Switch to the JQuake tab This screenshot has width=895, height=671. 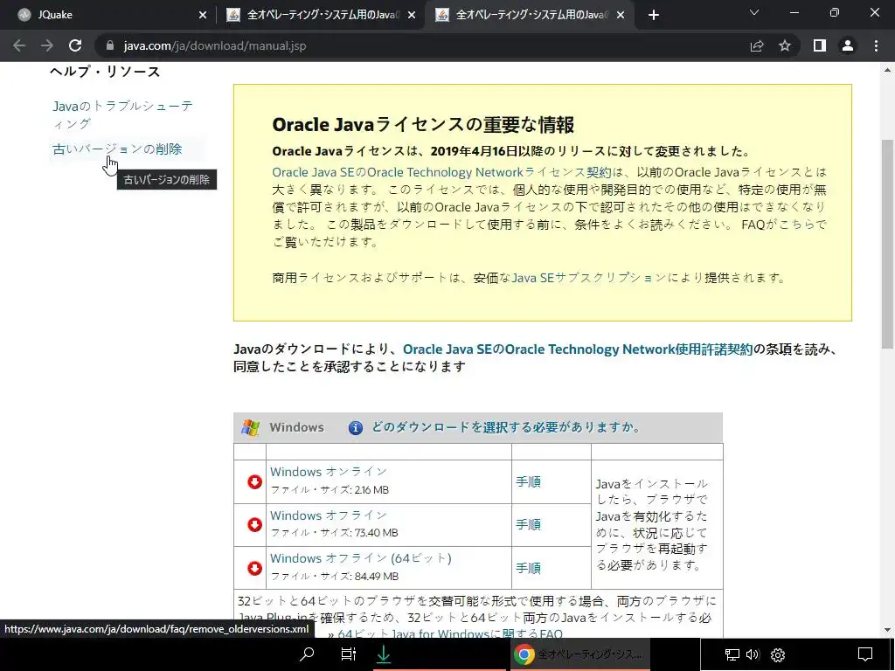point(108,15)
